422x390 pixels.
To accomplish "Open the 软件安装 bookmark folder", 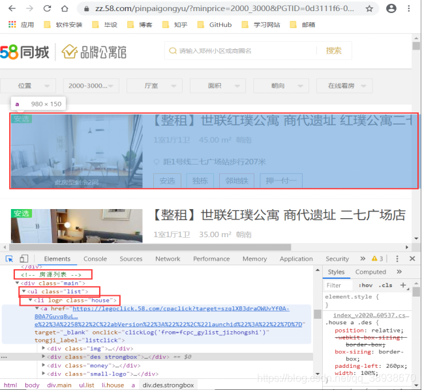I will point(63,25).
